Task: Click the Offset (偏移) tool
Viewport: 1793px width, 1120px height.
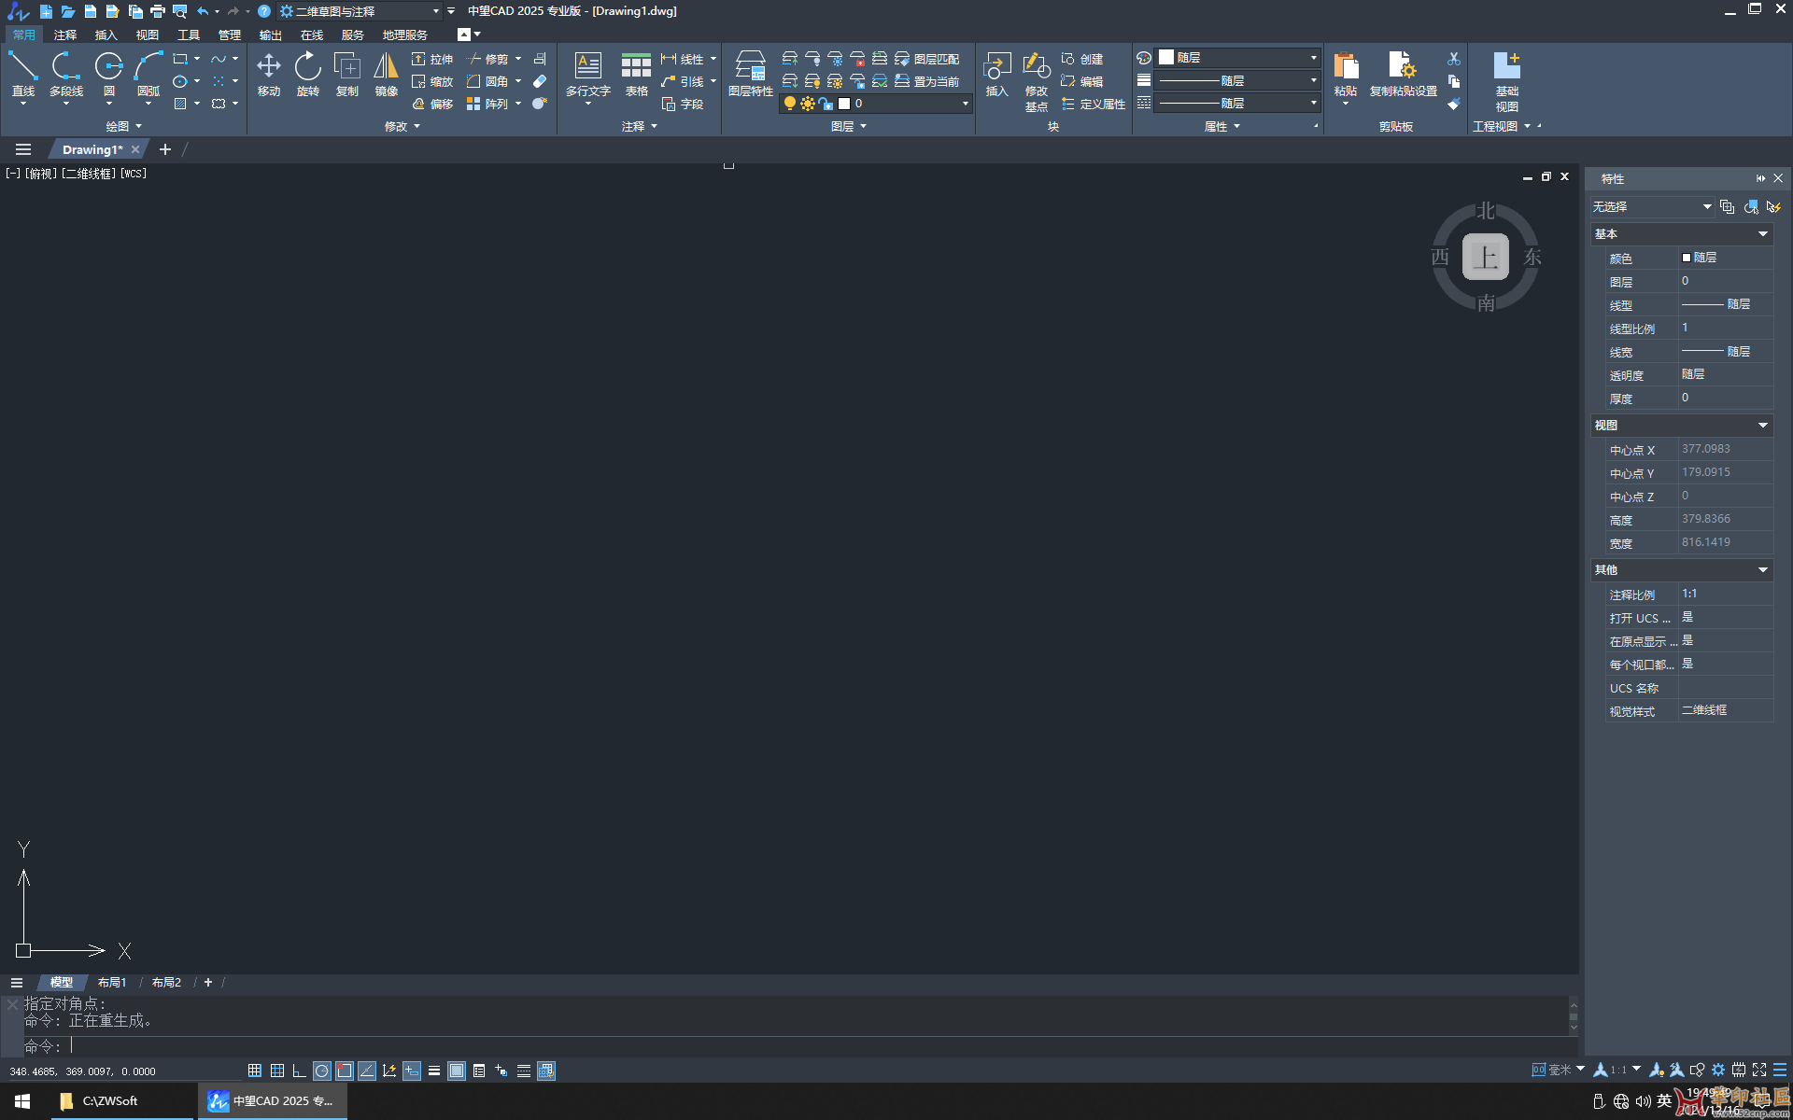Action: 432,104
